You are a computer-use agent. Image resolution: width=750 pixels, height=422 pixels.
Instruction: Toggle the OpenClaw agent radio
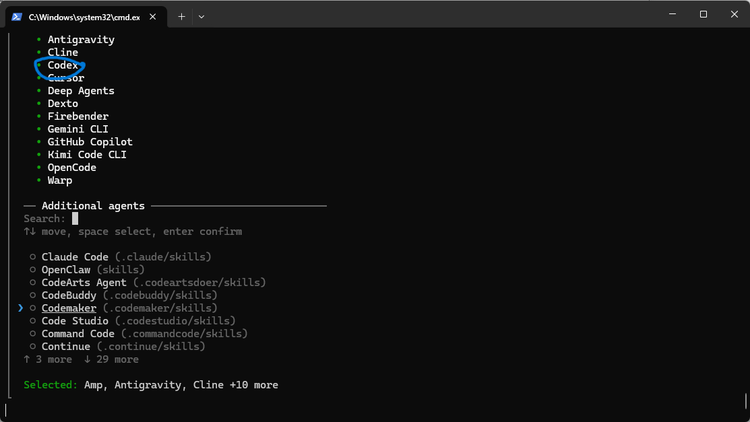(x=32, y=270)
